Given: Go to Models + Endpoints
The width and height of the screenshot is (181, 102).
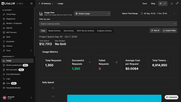Looking at the screenshot, I should pos(17,23).
